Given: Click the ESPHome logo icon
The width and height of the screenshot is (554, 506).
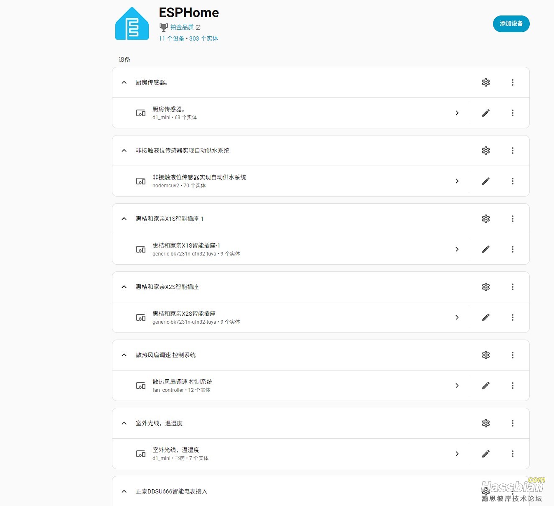Looking at the screenshot, I should [132, 24].
